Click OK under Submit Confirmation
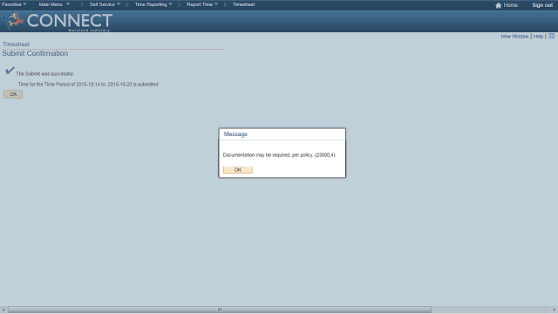The width and height of the screenshot is (558, 314). [13, 94]
